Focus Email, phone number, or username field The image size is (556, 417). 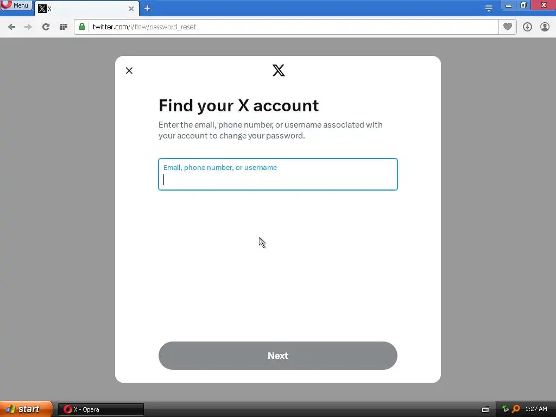(x=278, y=174)
